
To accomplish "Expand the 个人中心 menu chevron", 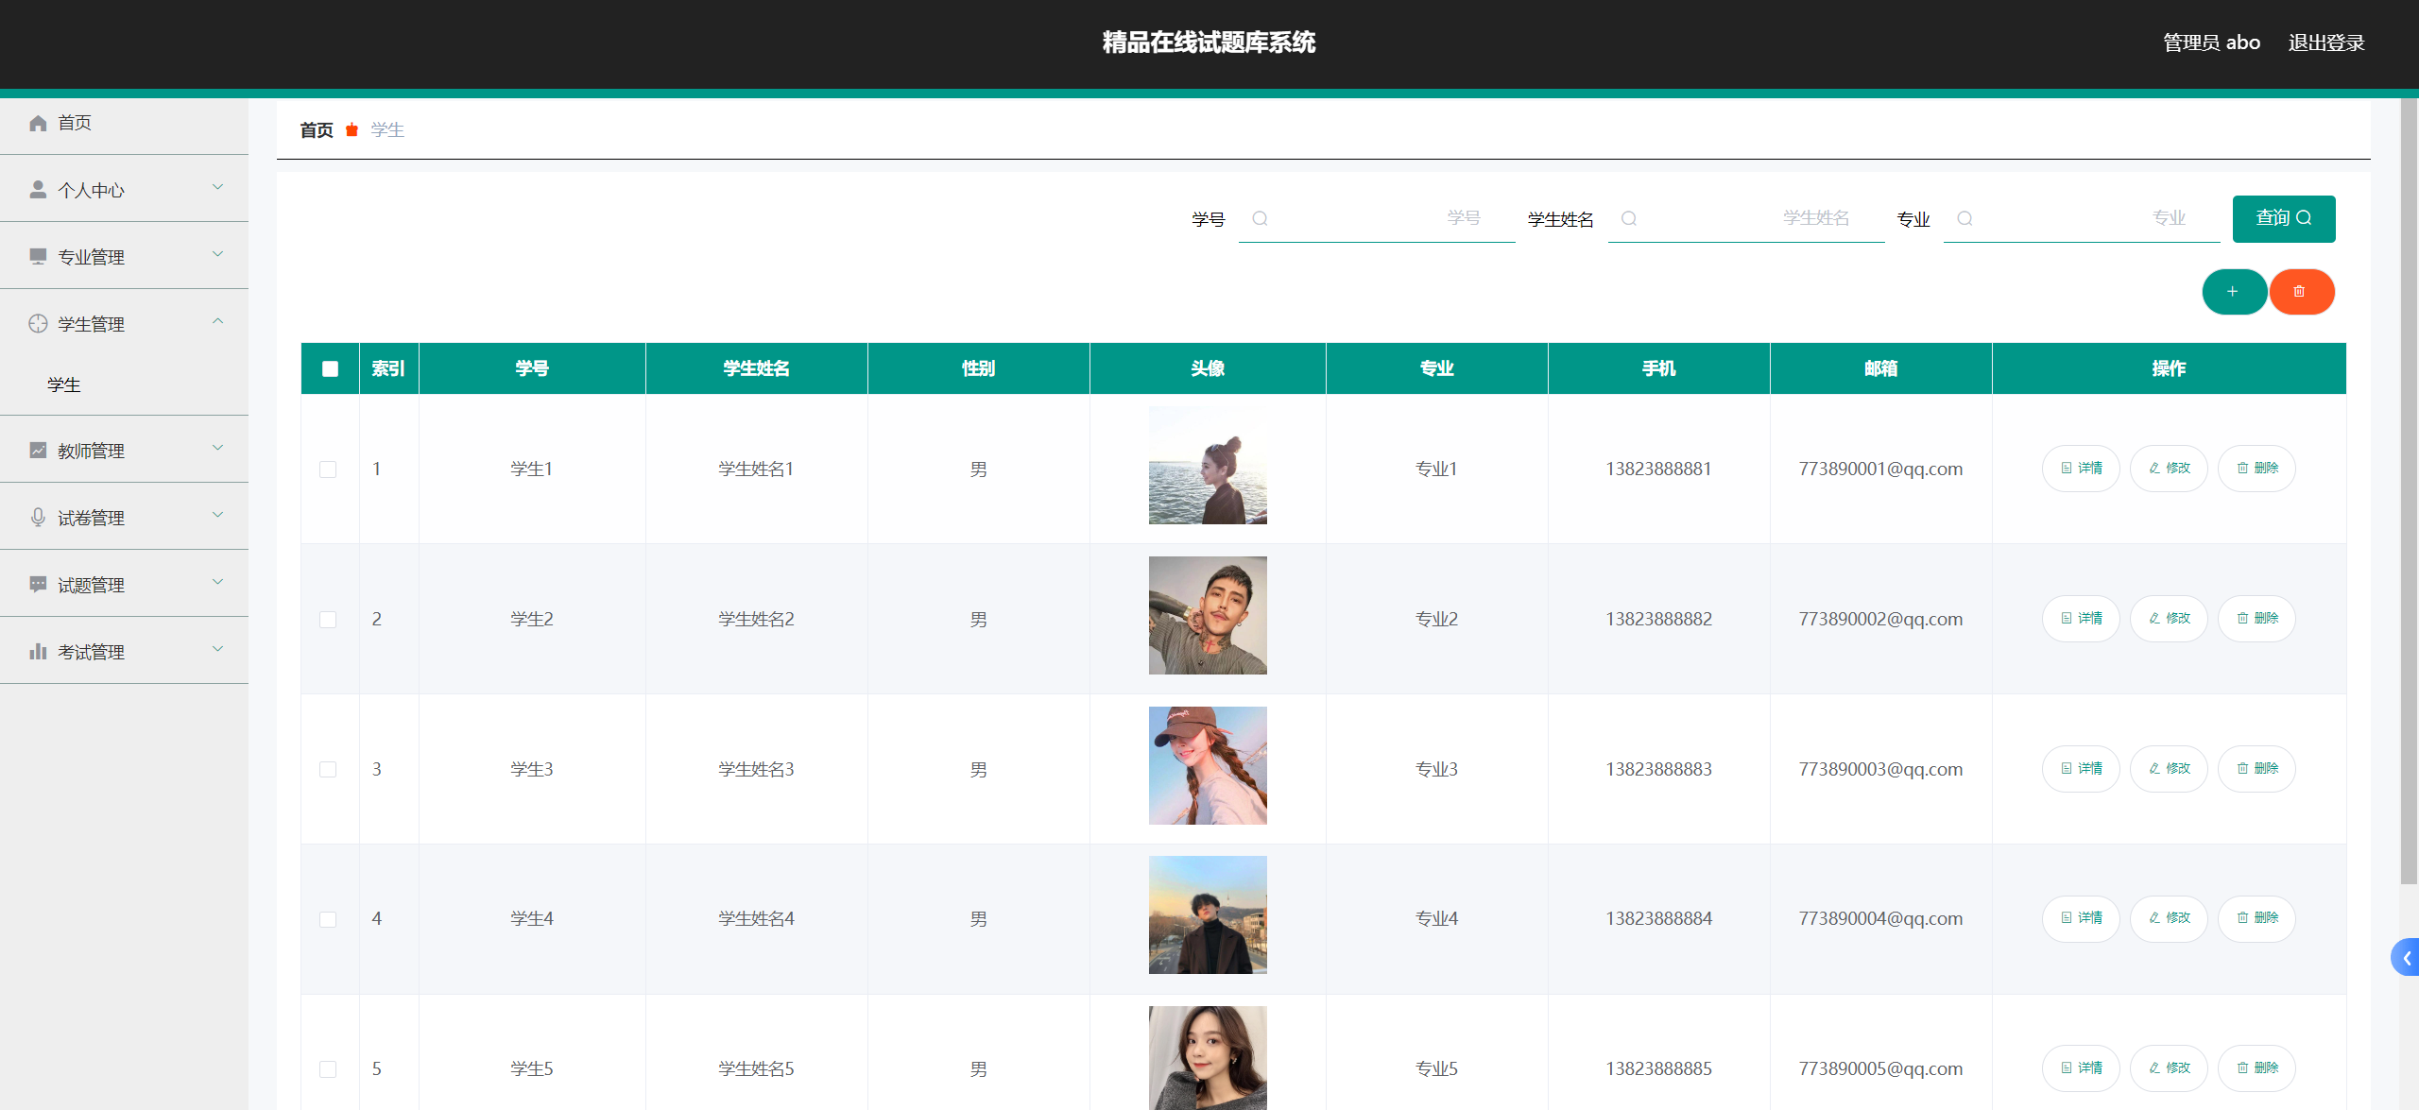I will click(218, 188).
